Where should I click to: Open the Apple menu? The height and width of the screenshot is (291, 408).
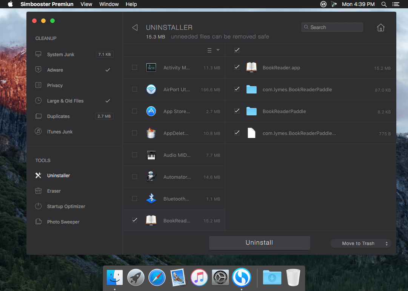pos(10,4)
